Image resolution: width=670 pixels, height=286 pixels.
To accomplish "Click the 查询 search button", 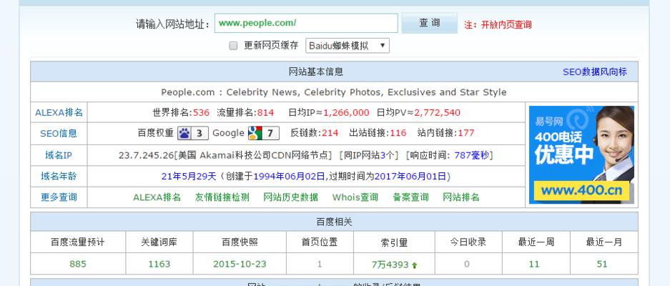I will click(429, 23).
